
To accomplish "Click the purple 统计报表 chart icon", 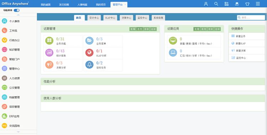I will click(x=49, y=52).
